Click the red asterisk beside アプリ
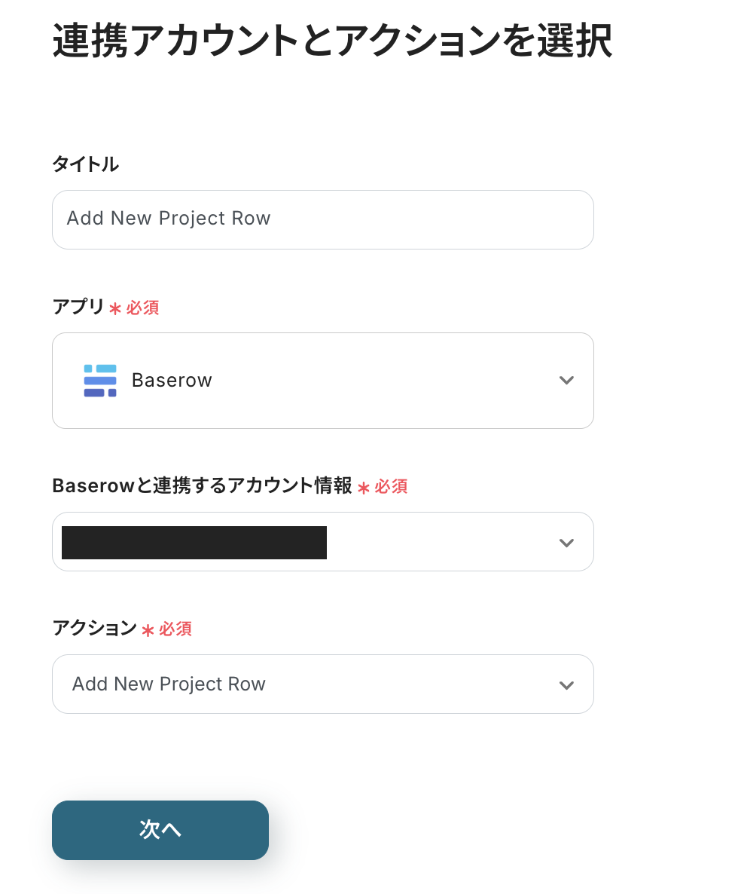This screenshot has width=738, height=894. (115, 308)
